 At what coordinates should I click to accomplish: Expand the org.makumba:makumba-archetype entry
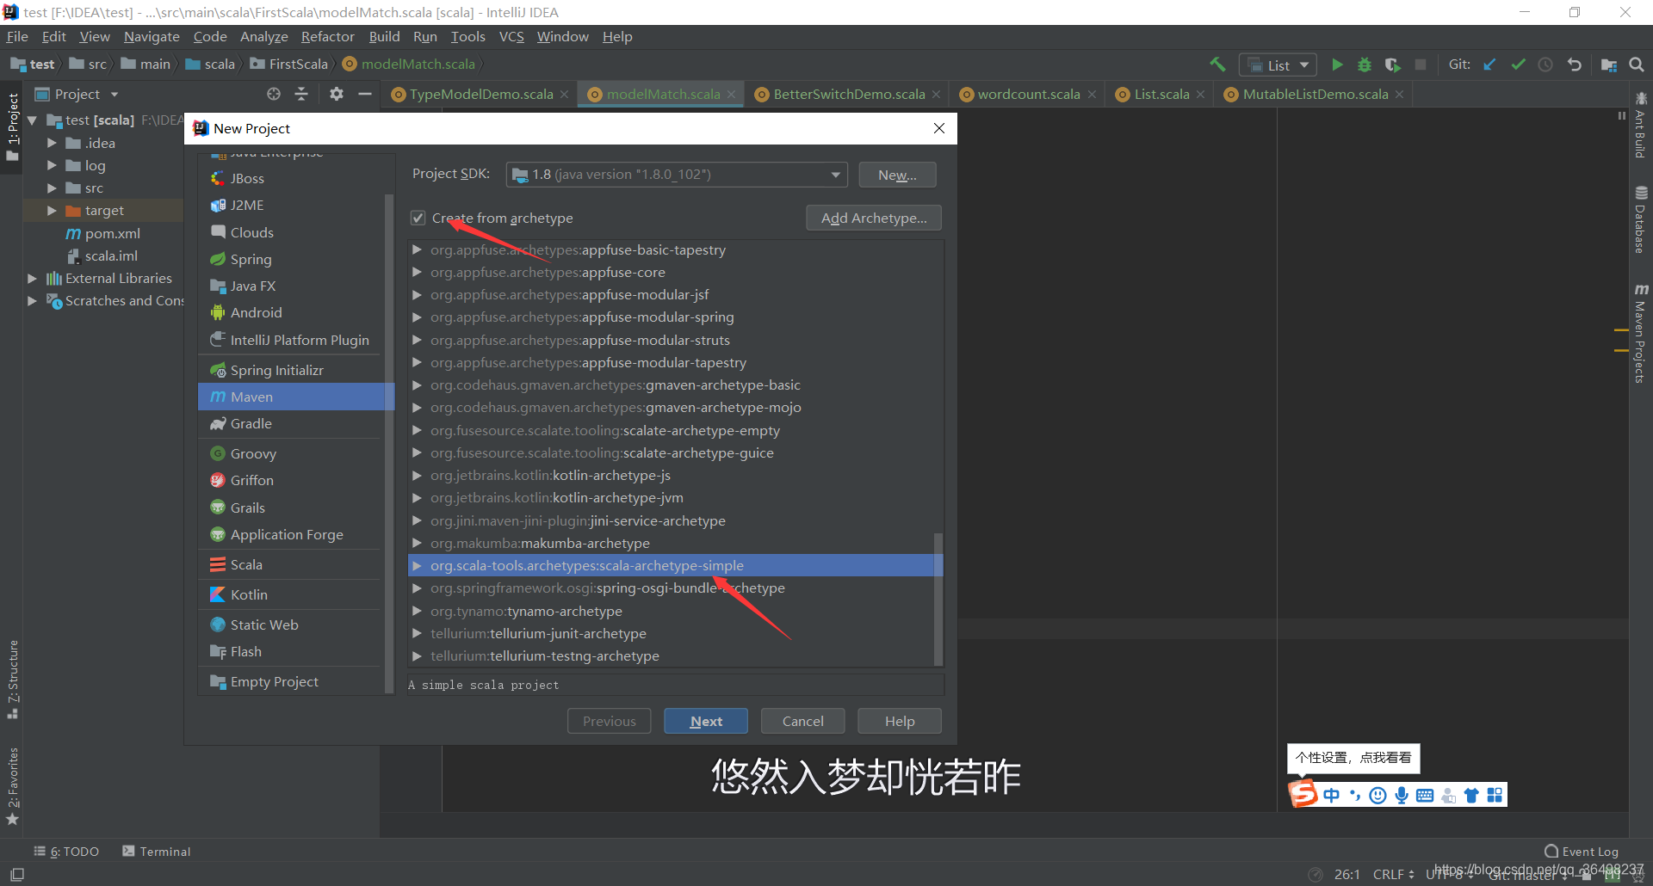pyautogui.click(x=418, y=543)
